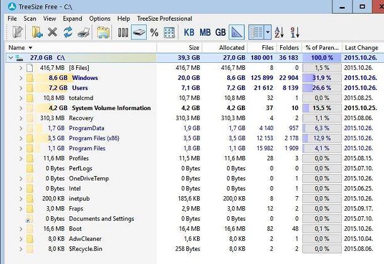The height and width of the screenshot is (264, 384).
Task: Open the View menu
Action: (x=50, y=19)
